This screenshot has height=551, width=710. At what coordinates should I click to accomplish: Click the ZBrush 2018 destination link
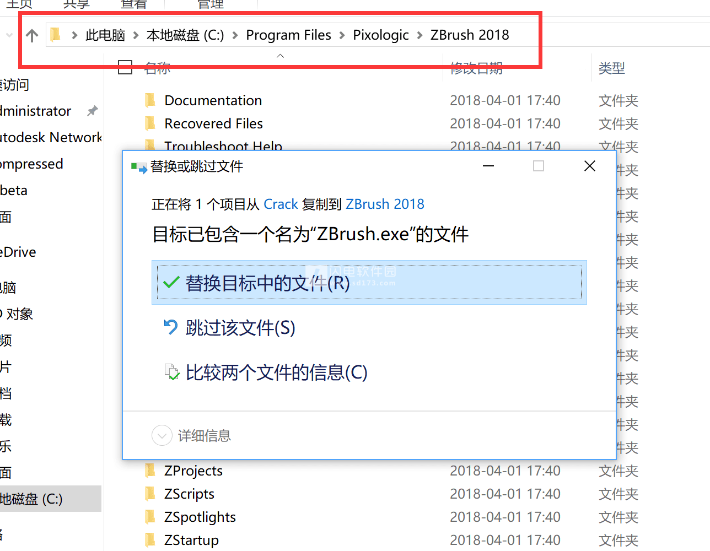385,204
